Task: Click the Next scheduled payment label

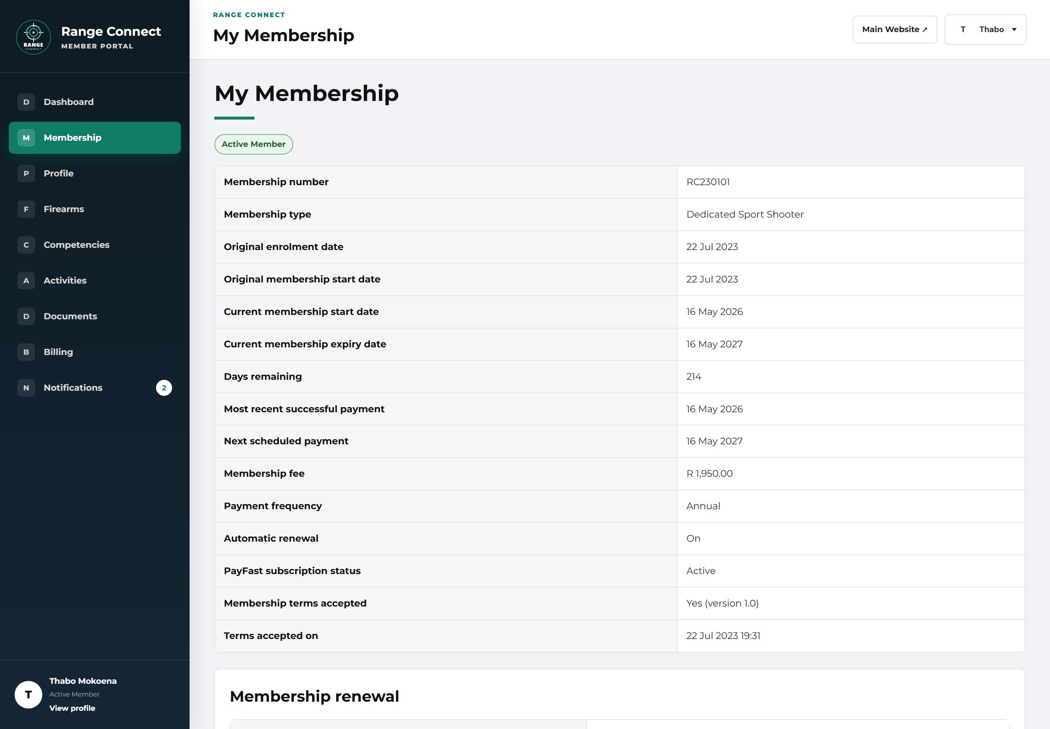Action: point(286,441)
